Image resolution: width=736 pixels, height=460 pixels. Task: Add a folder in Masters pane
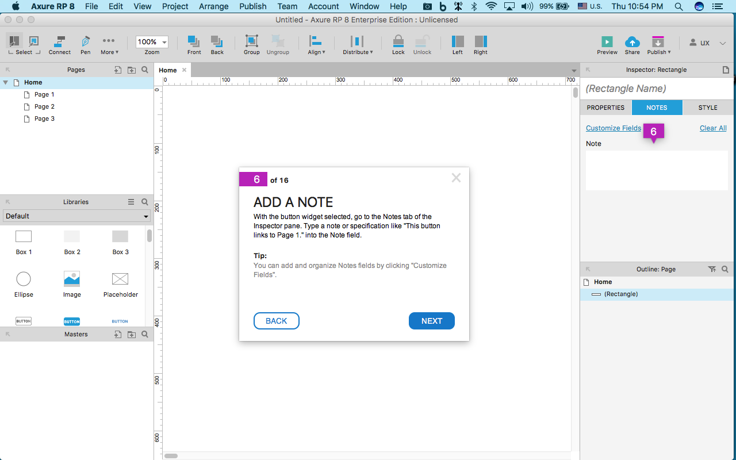point(132,334)
